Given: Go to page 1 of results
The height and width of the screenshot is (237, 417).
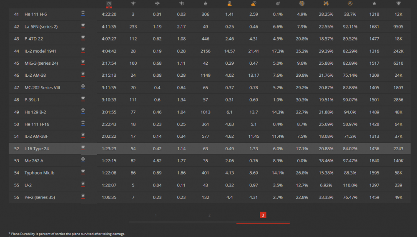Looking at the screenshot, I should [156, 215].
